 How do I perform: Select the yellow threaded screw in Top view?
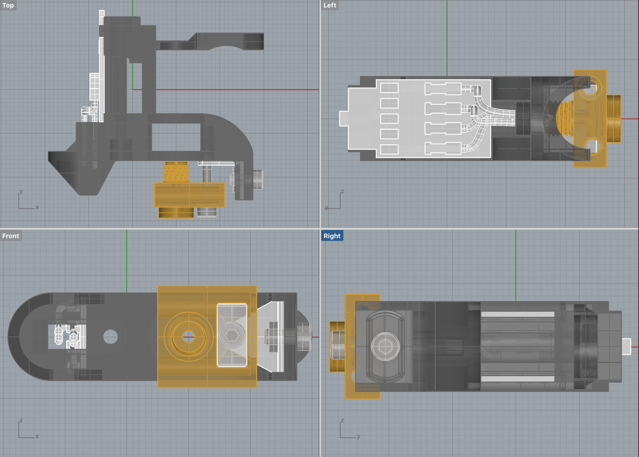tap(176, 172)
